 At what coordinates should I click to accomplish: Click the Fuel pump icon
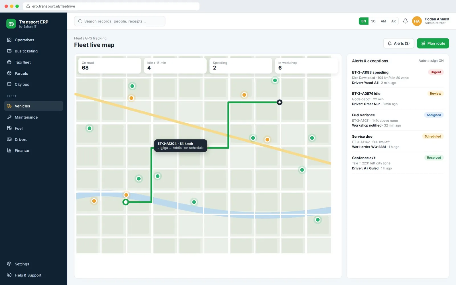[x=9, y=128]
